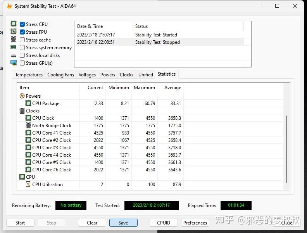This screenshot has height=233, width=307.
Task: Click the CPU Utilization hourglass icon
Action: click(28, 184)
